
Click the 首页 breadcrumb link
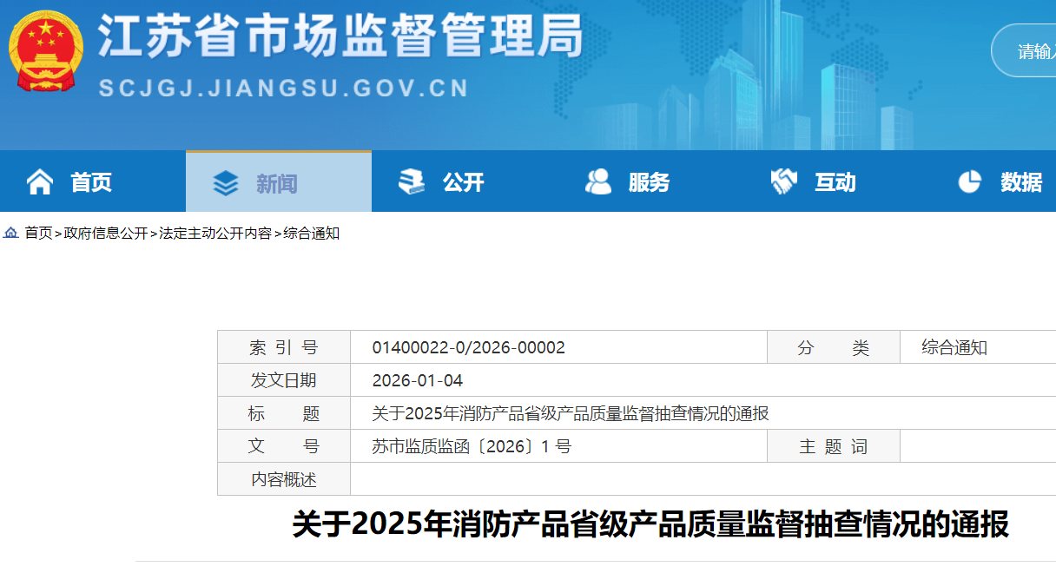click(38, 234)
